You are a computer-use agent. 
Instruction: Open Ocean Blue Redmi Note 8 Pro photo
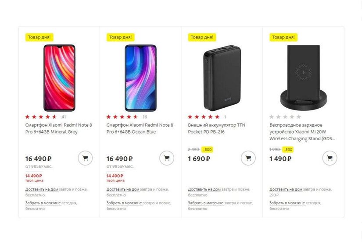[140, 78]
